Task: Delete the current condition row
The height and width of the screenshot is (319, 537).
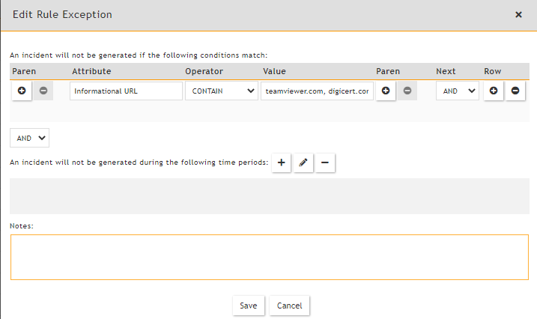Action: [x=515, y=91]
